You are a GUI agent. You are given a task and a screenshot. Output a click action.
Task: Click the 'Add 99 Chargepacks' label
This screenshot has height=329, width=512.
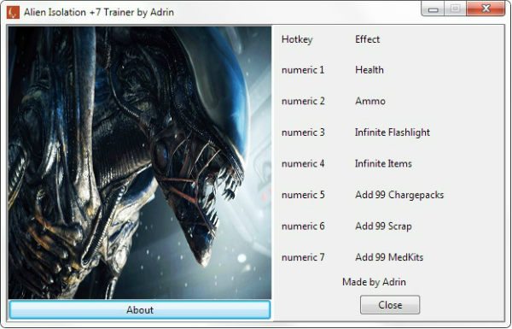399,195
